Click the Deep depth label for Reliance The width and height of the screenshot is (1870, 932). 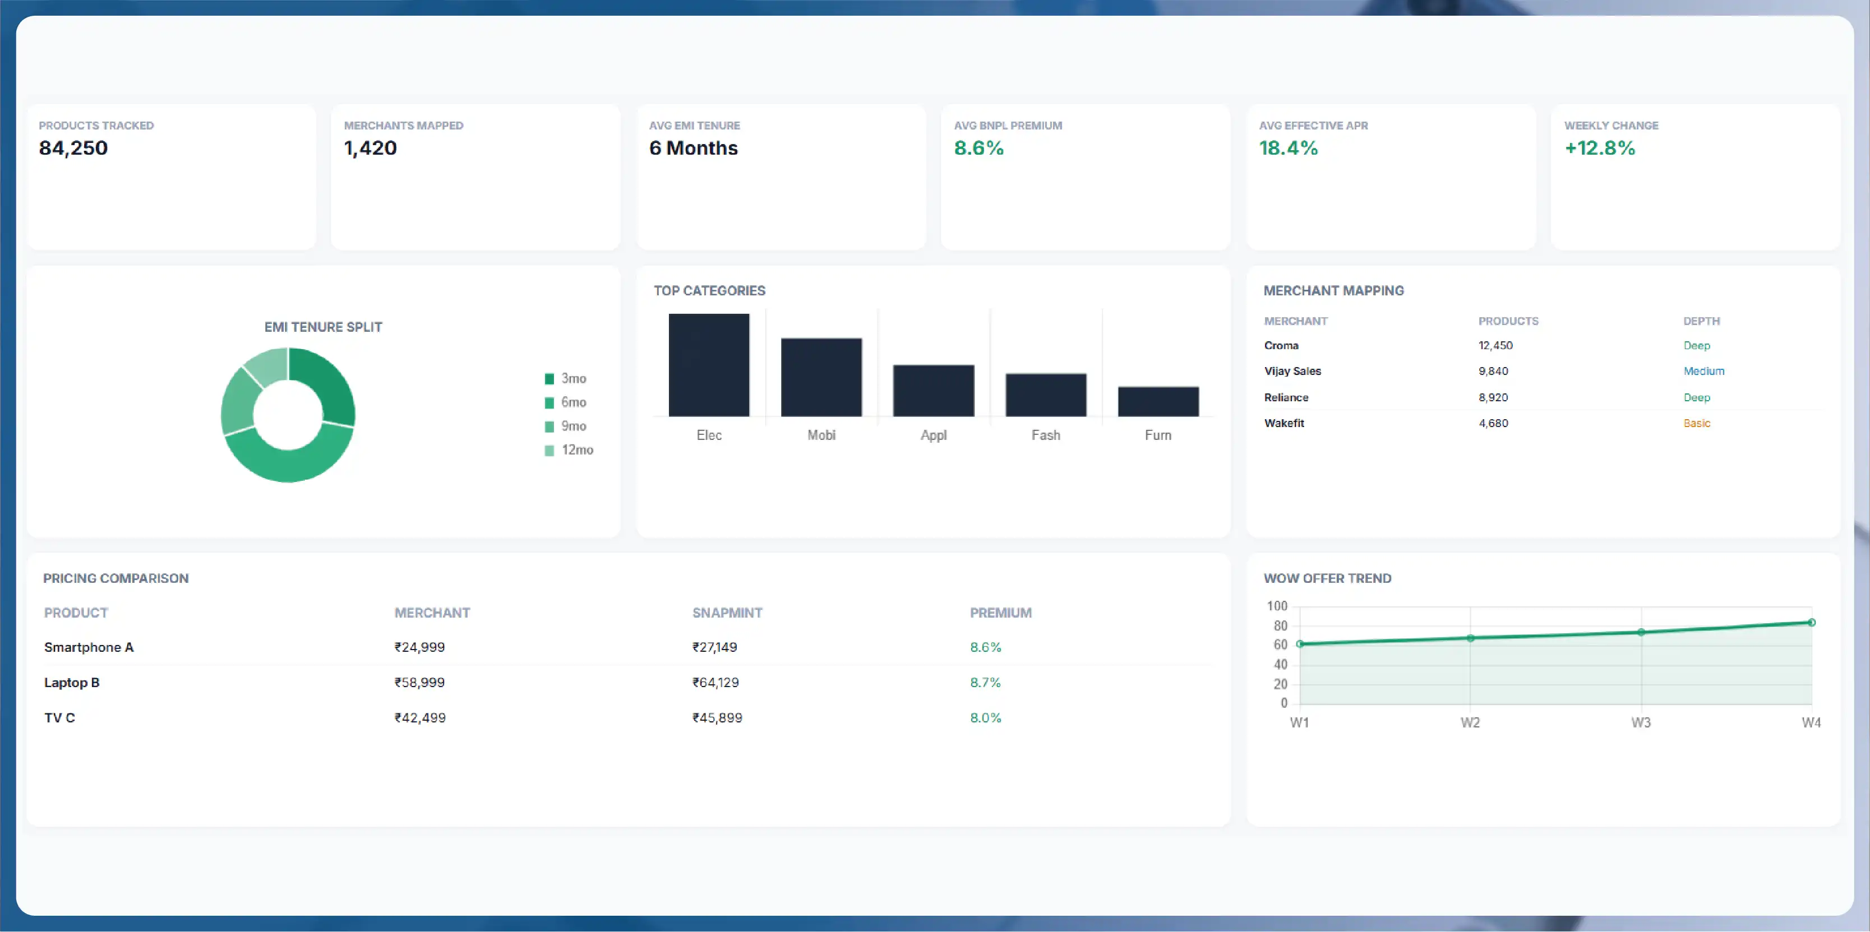point(1697,397)
